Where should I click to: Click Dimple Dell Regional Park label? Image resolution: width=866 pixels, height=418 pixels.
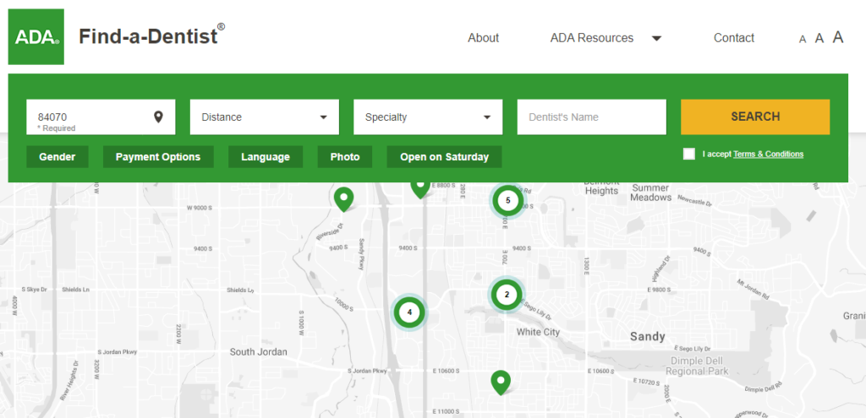point(697,366)
